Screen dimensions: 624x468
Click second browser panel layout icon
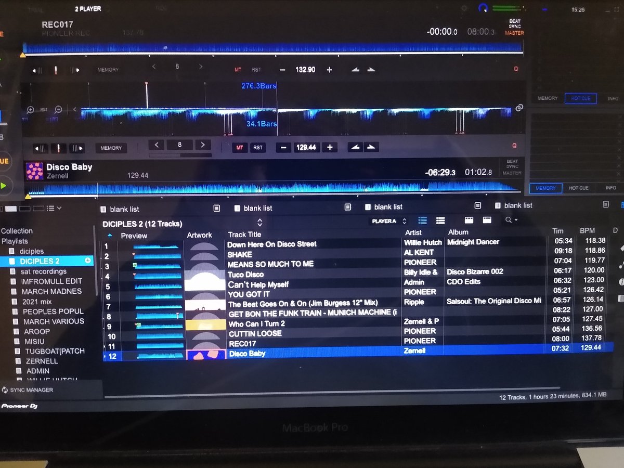coord(487,220)
